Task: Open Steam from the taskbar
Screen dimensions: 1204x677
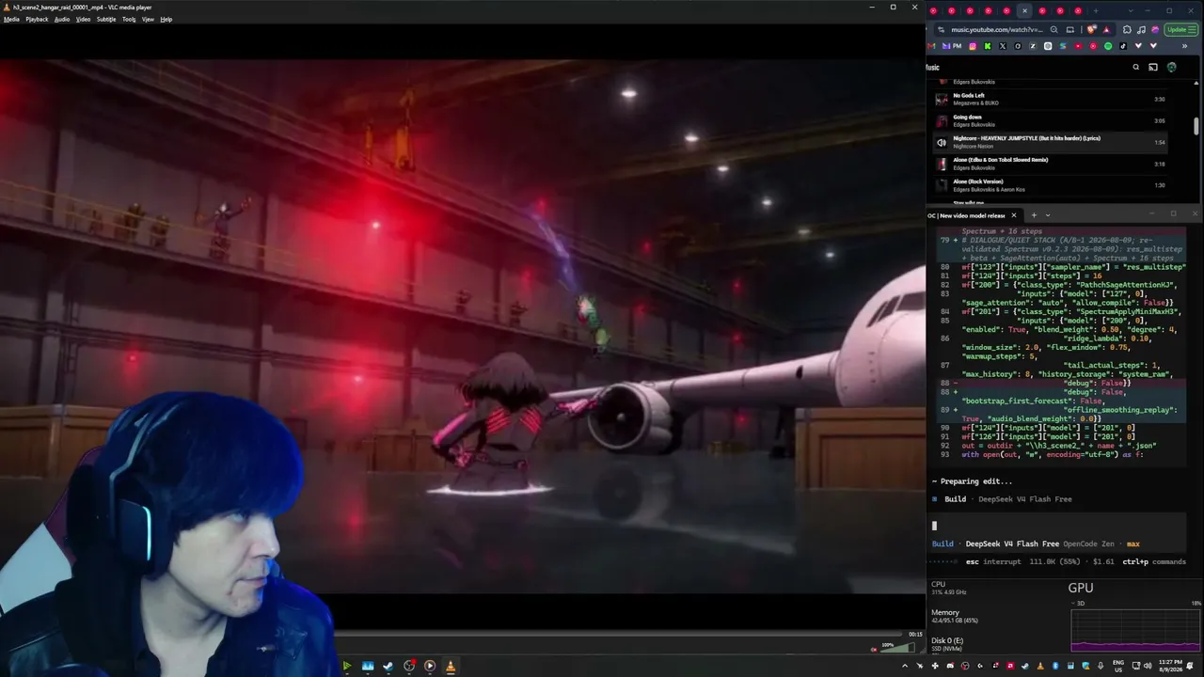Action: 388,666
